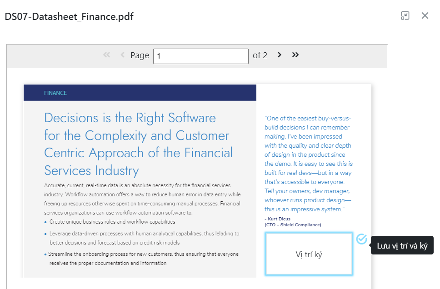Viewport: 440px width, 289px height.
Task: Confirm signature position with the checkmark icon
Action: pyautogui.click(x=361, y=239)
